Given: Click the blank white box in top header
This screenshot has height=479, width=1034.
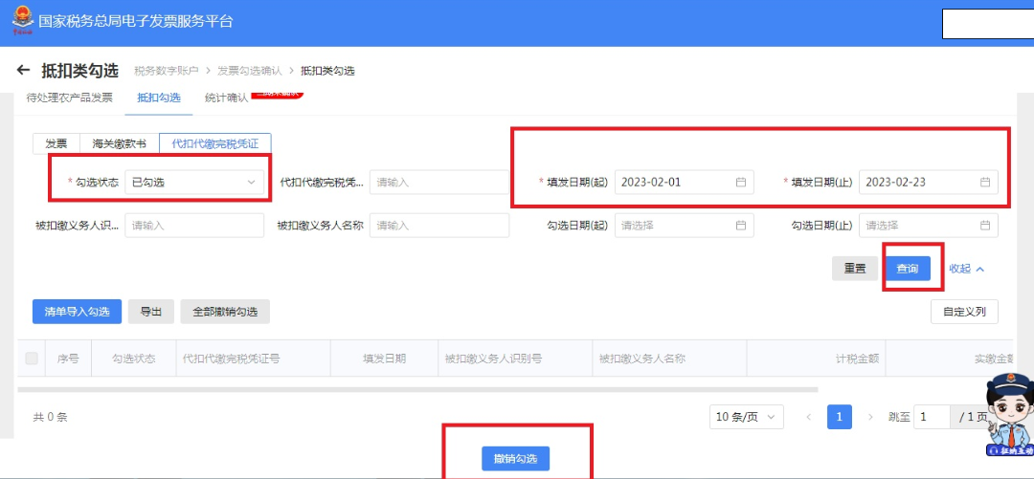Looking at the screenshot, I should coord(988,24).
